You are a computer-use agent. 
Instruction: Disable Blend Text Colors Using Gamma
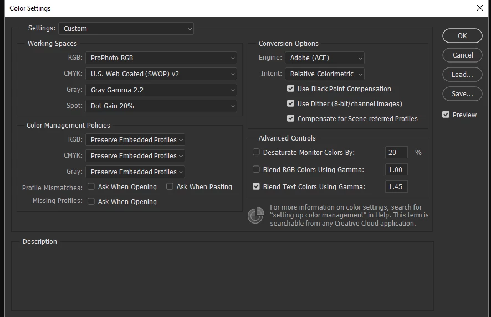[256, 186]
